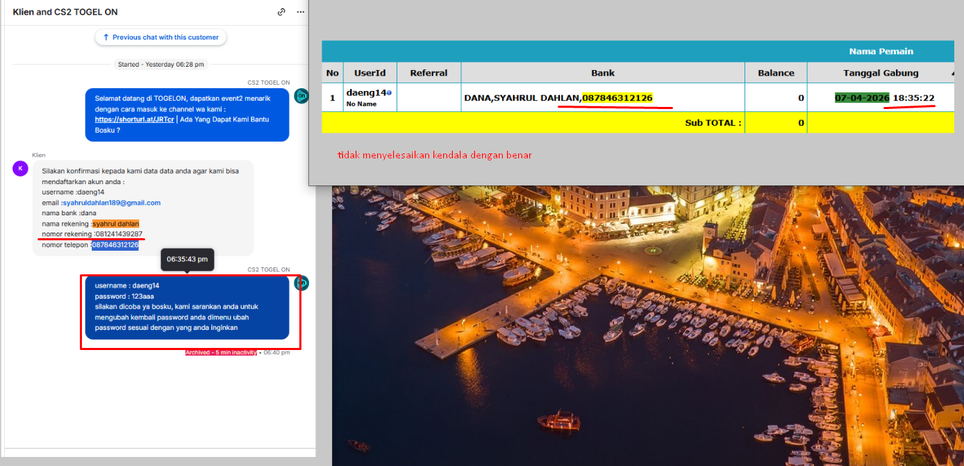Click the No column header
The height and width of the screenshot is (466, 964).
pos(333,73)
